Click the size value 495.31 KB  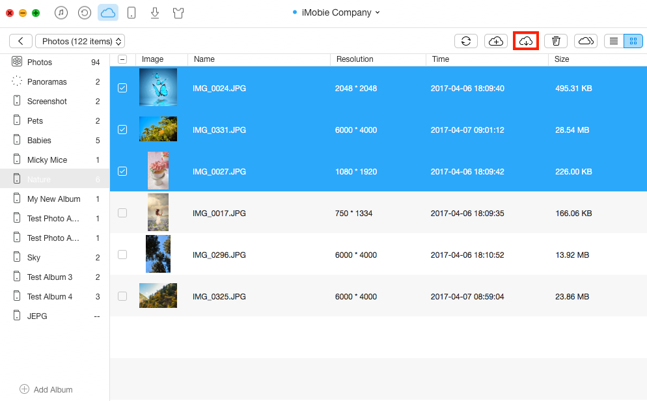coord(573,89)
